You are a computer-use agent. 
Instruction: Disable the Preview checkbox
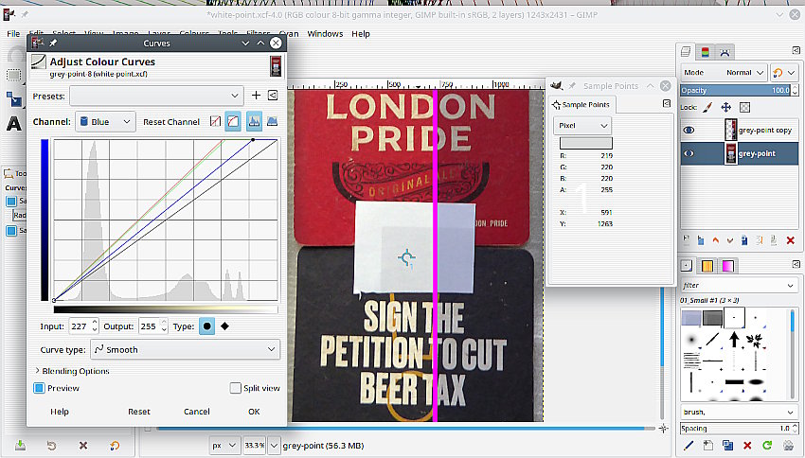point(40,388)
